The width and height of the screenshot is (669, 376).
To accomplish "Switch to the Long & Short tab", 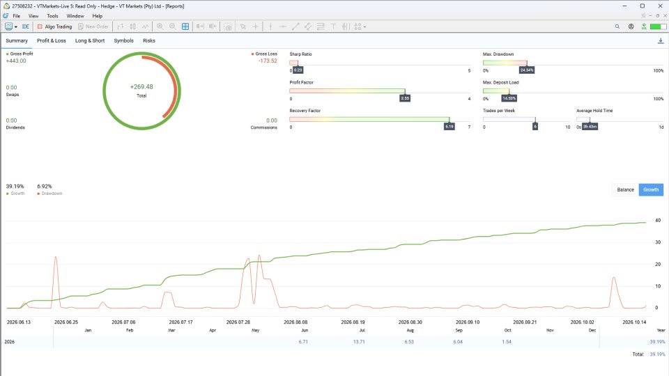I will [x=90, y=40].
